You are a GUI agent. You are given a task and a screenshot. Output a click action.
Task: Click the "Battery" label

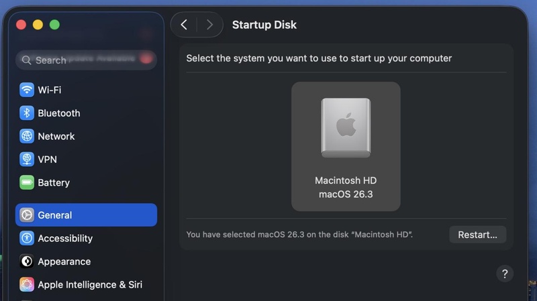pos(54,182)
